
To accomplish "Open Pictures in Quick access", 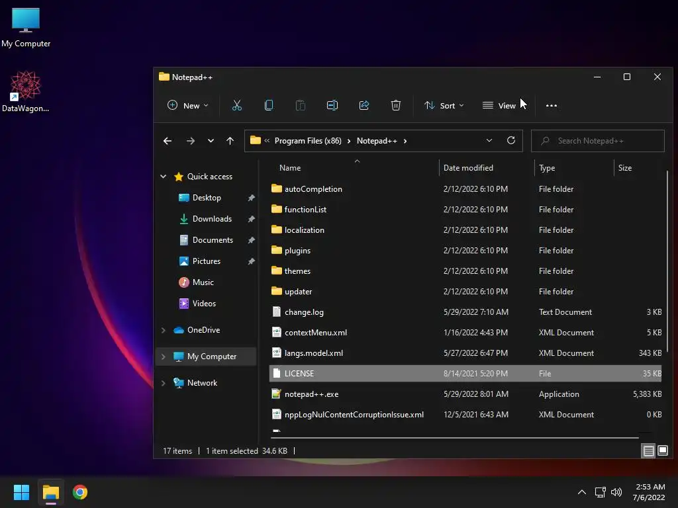I will [207, 261].
